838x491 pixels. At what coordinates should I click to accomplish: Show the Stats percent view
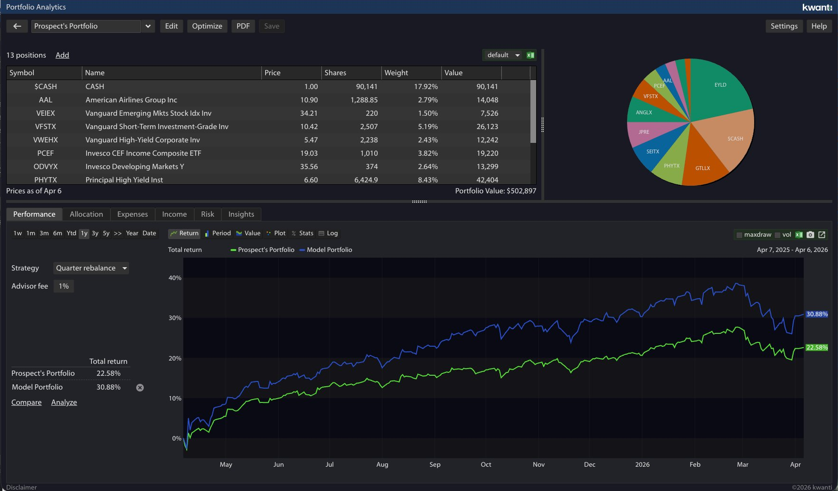click(302, 233)
